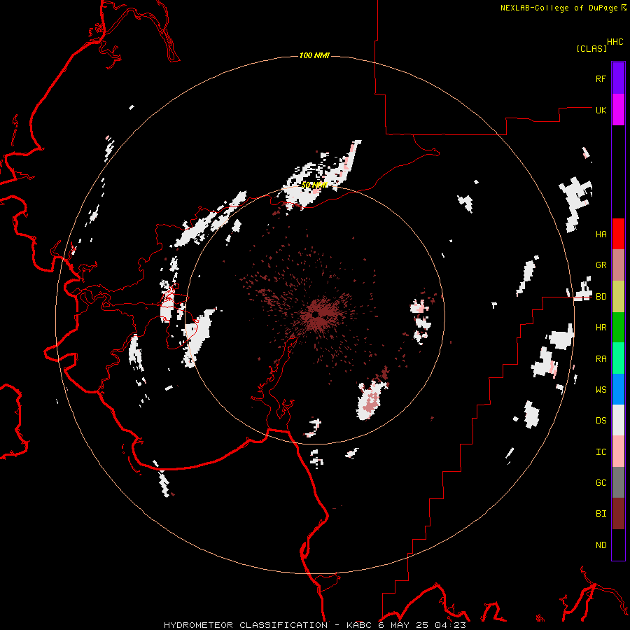Click the UK magenta legend swatch
Image resolution: width=630 pixels, height=630 pixels.
click(618, 110)
